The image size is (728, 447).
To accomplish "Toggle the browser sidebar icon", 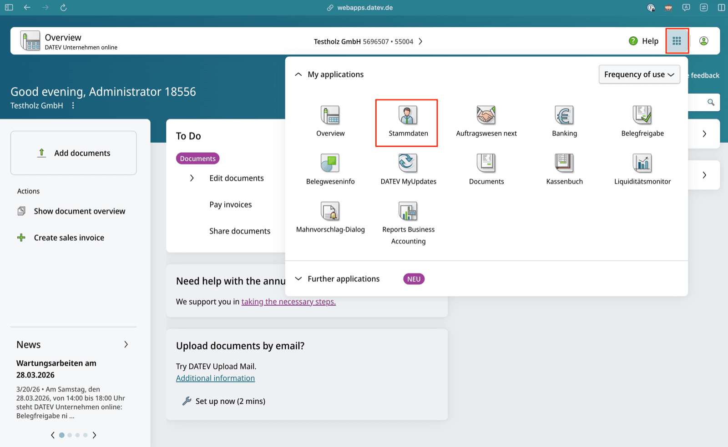I will tap(9, 7).
